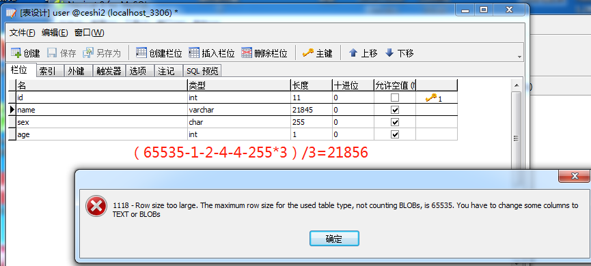Click 插入栏位 to insert a field
Screen dimensions: 591x266
[x=211, y=53]
